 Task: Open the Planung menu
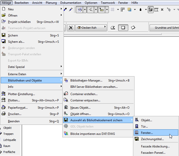[51, 3]
